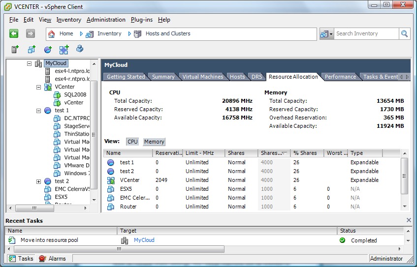Viewport: 417px width, 267px height.
Task: Open the Performance tab
Action: 340,77
